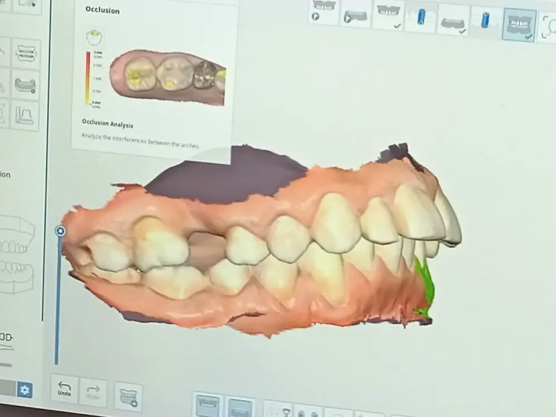556x417 pixels.
Task: Click the slider handle at top of blue bar
Action: (x=60, y=231)
